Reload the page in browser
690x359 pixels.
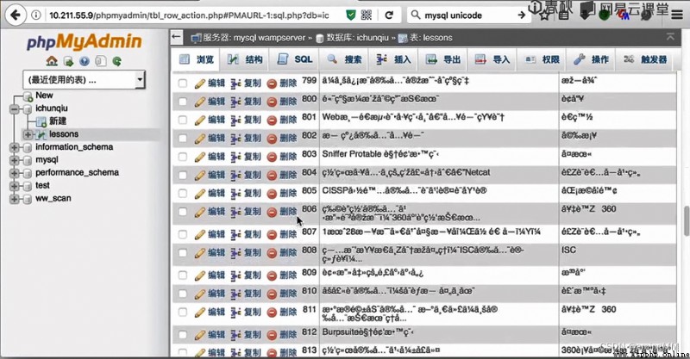389,15
